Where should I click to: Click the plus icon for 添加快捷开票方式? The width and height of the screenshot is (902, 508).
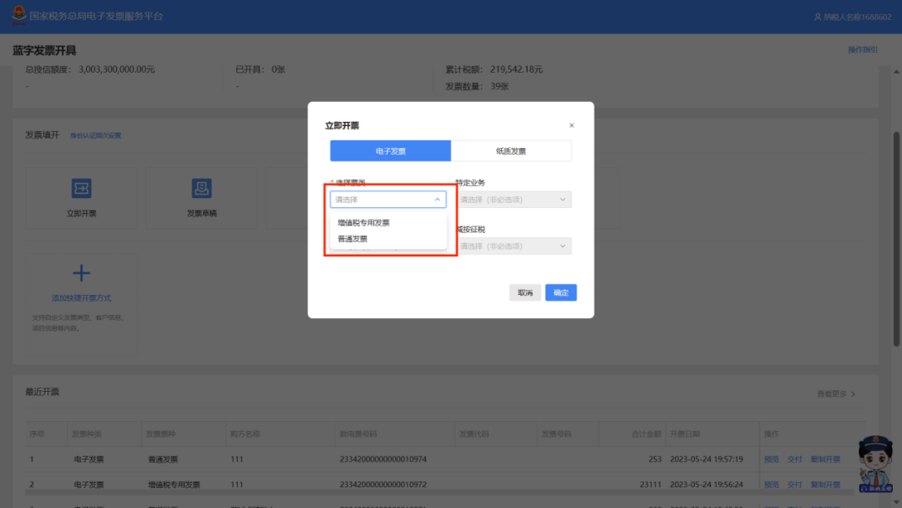point(81,273)
